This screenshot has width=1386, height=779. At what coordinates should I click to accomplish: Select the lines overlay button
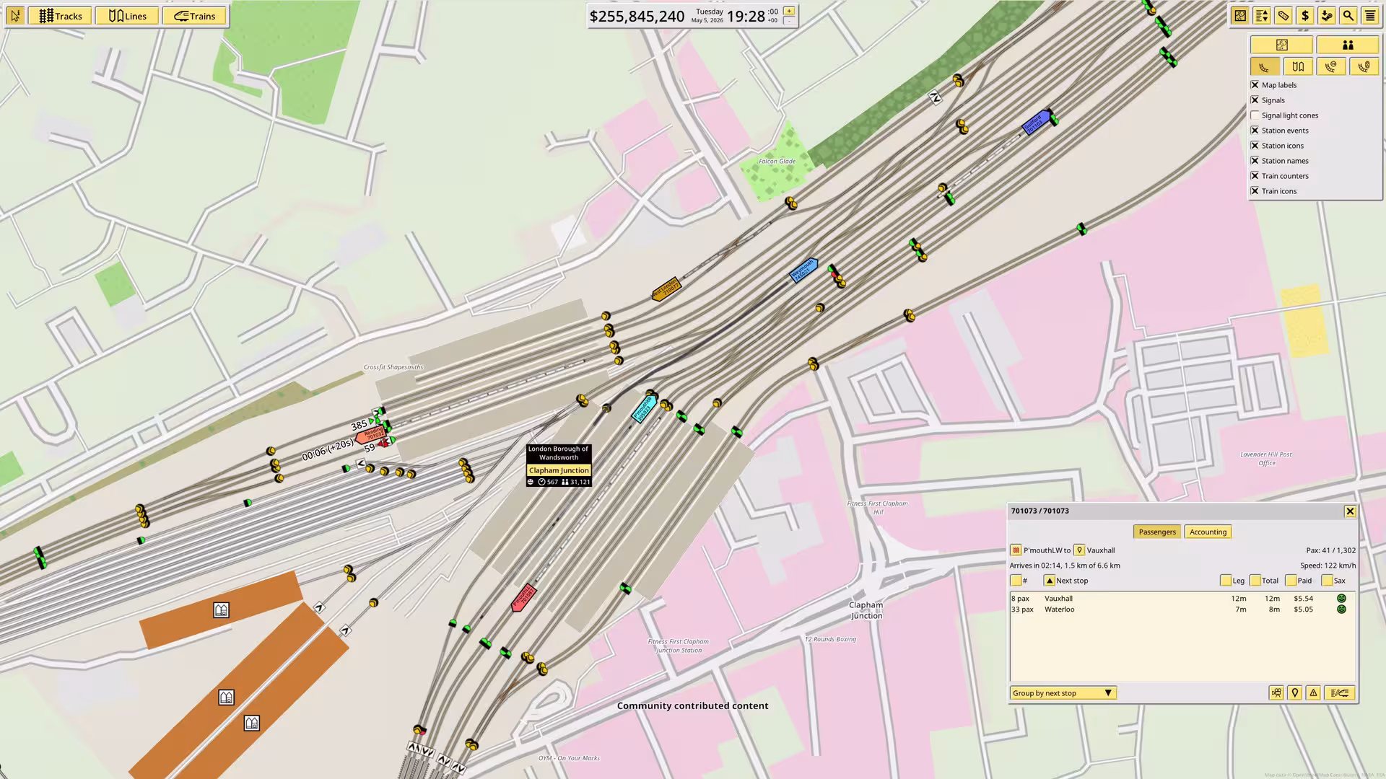[1298, 66]
